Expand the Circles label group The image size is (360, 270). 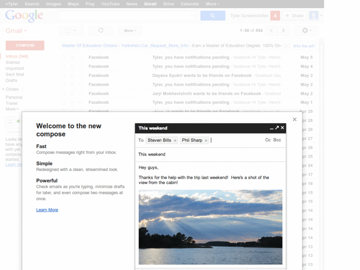click(3, 89)
